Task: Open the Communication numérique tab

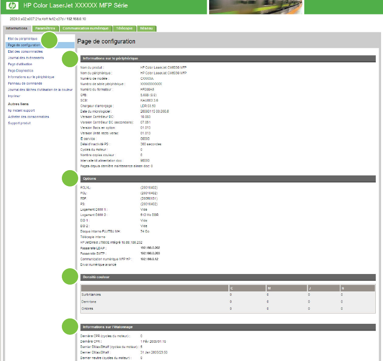Action: click(85, 29)
